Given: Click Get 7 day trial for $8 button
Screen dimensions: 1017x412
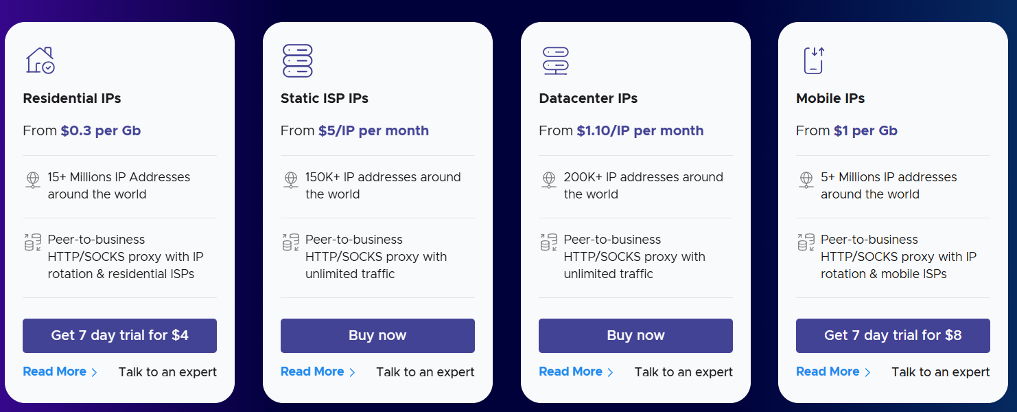Looking at the screenshot, I should click(x=893, y=335).
